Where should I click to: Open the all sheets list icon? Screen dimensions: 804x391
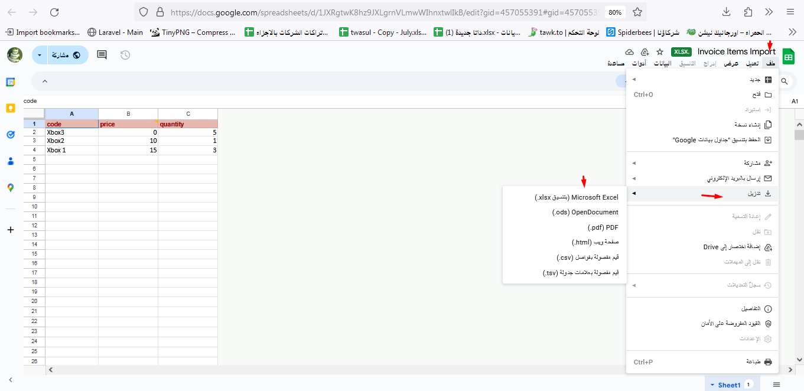pos(777,385)
